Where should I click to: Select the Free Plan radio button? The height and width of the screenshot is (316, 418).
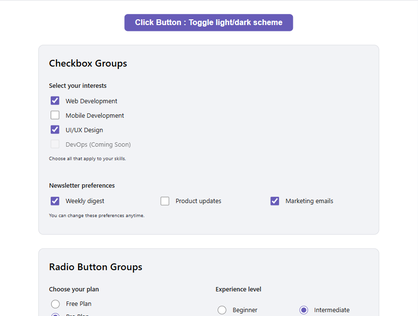56,304
